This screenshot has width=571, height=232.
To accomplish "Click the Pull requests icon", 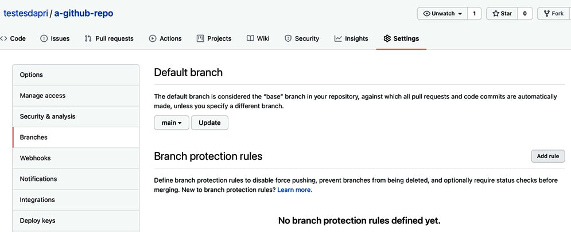I will [x=88, y=38].
